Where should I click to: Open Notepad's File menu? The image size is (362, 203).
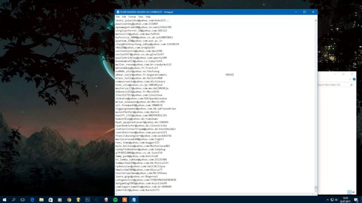(118, 17)
